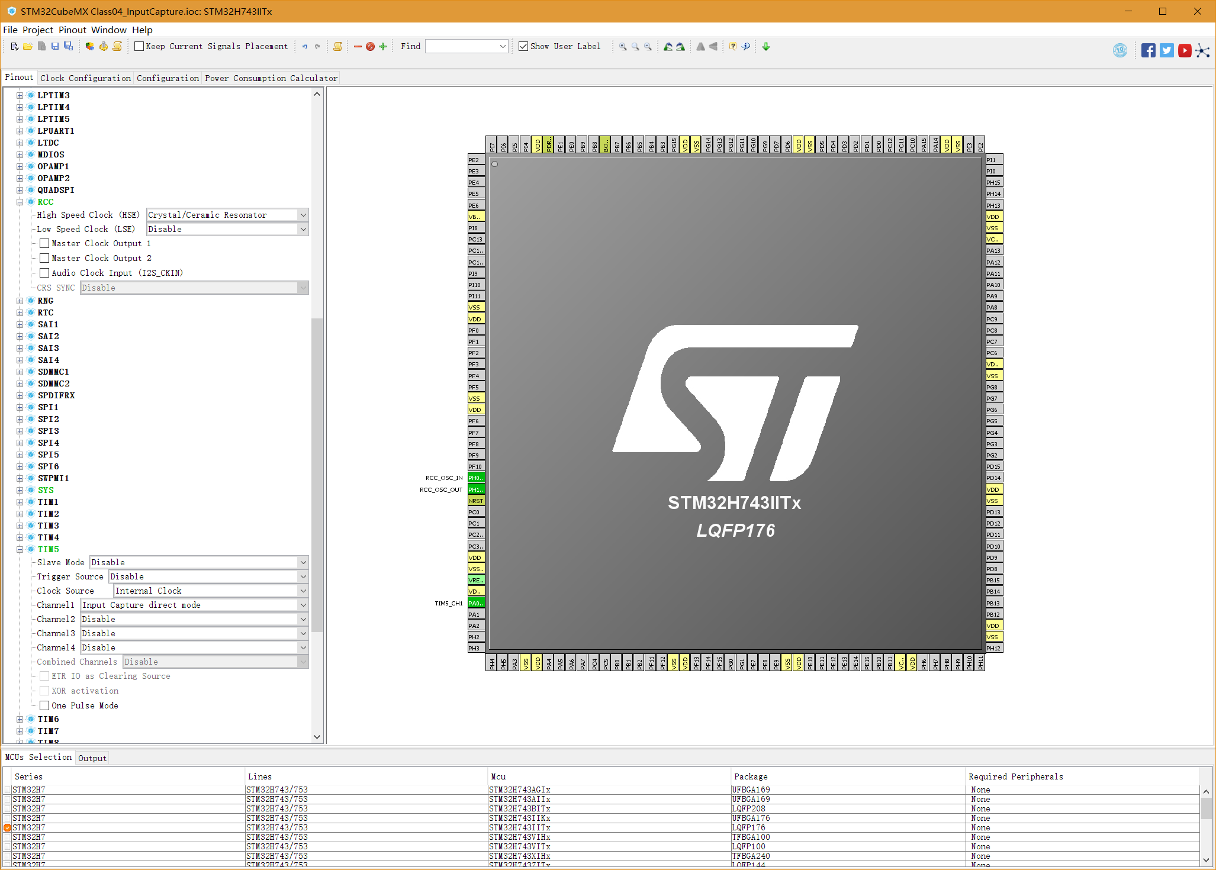The image size is (1216, 870).
Task: Open the Pinout menu
Action: pyautogui.click(x=72, y=30)
